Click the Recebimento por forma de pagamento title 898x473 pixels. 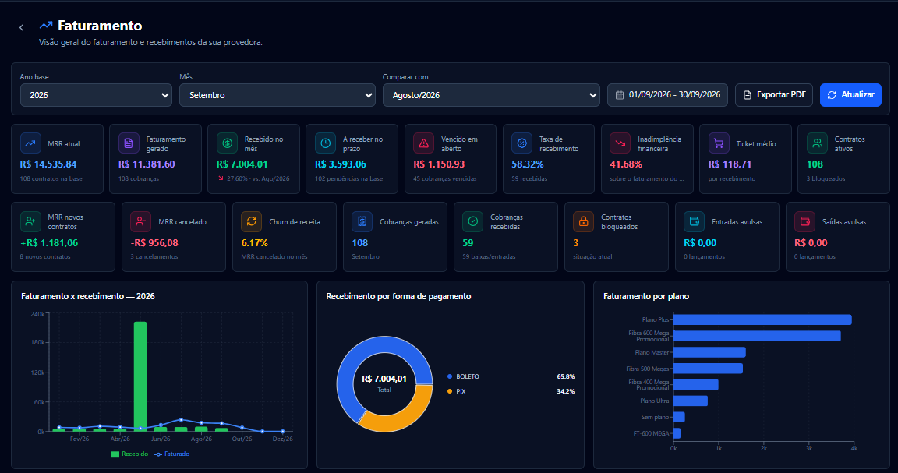(x=398, y=296)
